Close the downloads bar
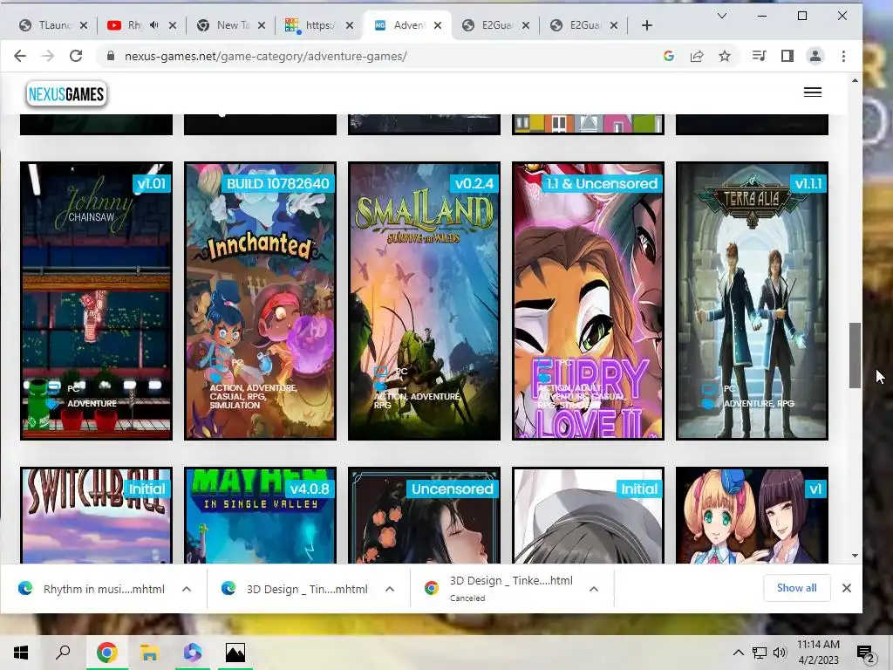893x670 pixels. (846, 588)
